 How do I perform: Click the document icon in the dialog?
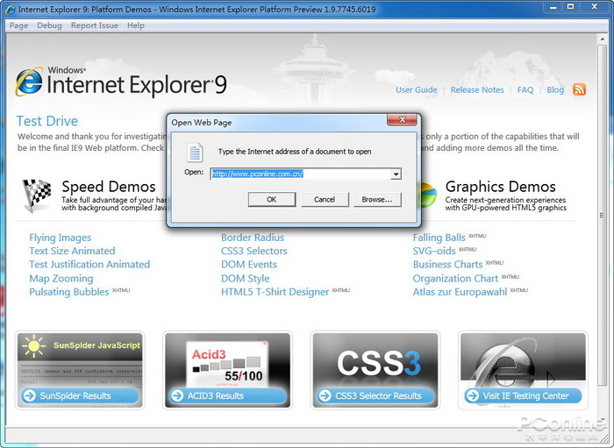click(195, 153)
